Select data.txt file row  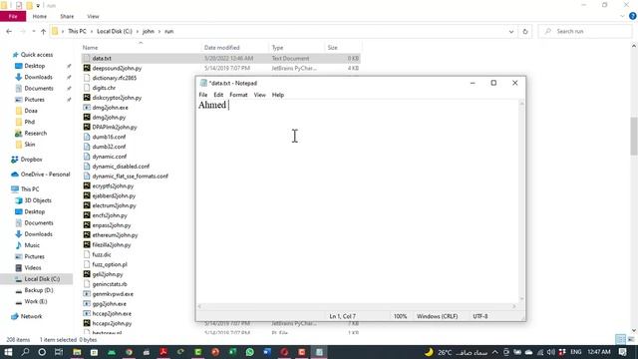coord(220,58)
